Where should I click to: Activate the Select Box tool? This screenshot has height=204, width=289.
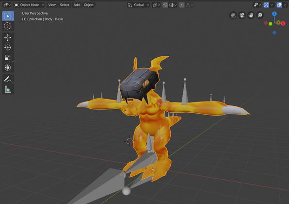coord(8,16)
